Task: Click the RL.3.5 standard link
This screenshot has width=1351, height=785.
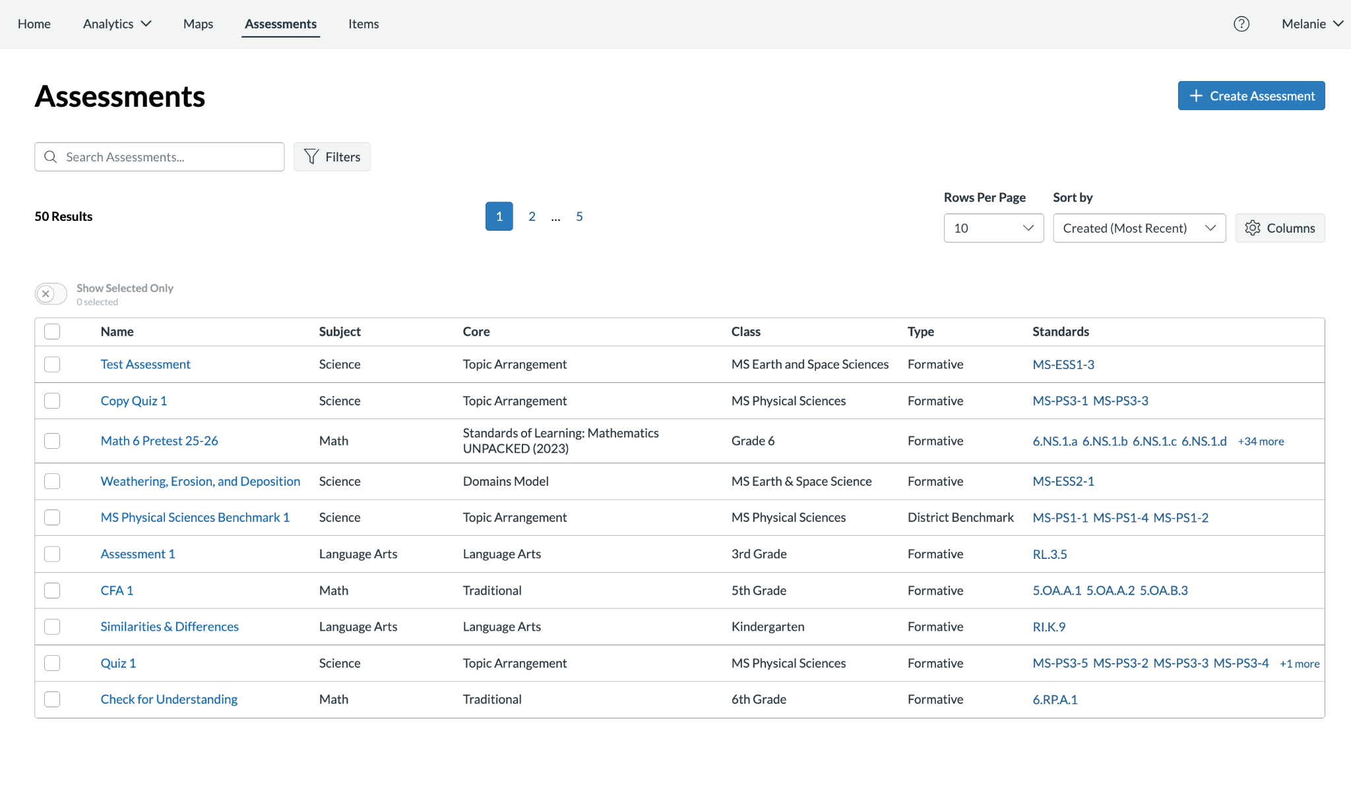Action: pos(1050,554)
